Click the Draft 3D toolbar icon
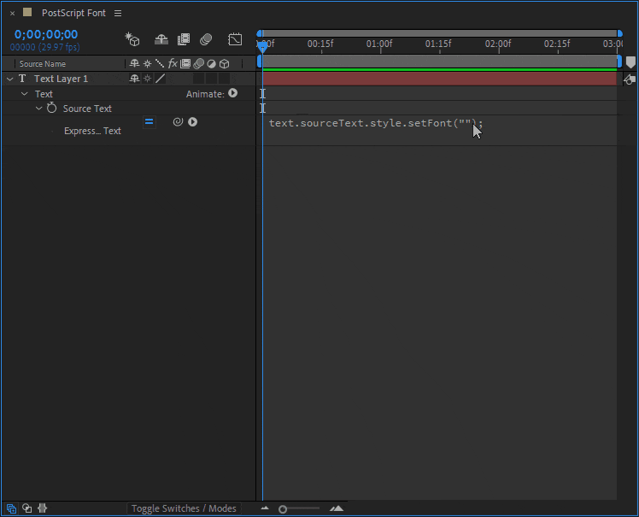The width and height of the screenshot is (639, 517). pyautogui.click(x=132, y=39)
